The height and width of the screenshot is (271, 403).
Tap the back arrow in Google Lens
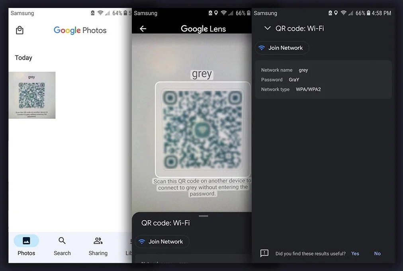[x=143, y=29]
